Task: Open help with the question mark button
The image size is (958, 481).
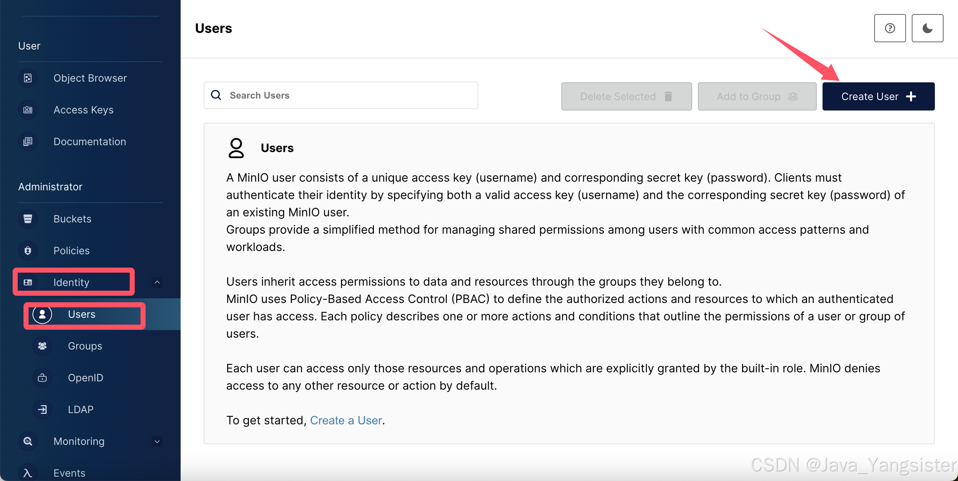Action: [890, 28]
